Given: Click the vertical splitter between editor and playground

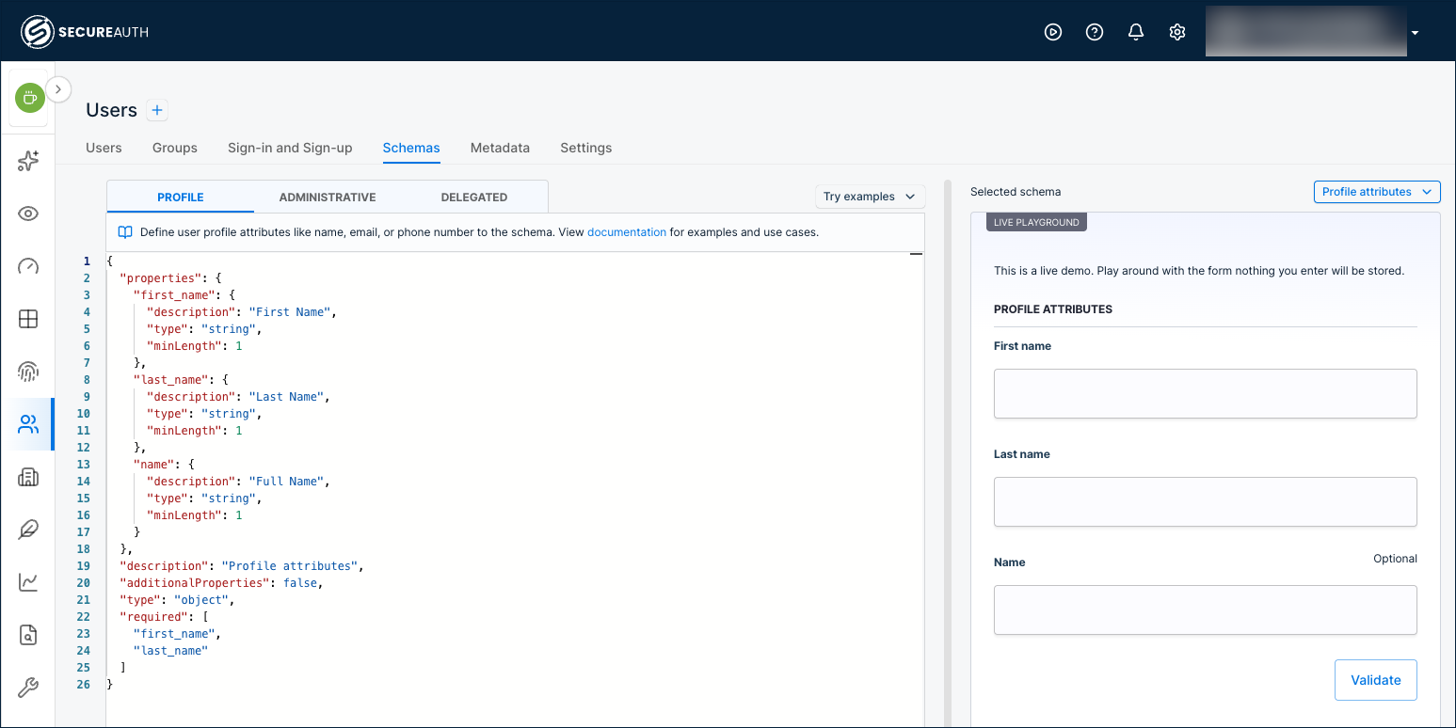Looking at the screenshot, I should 948,455.
